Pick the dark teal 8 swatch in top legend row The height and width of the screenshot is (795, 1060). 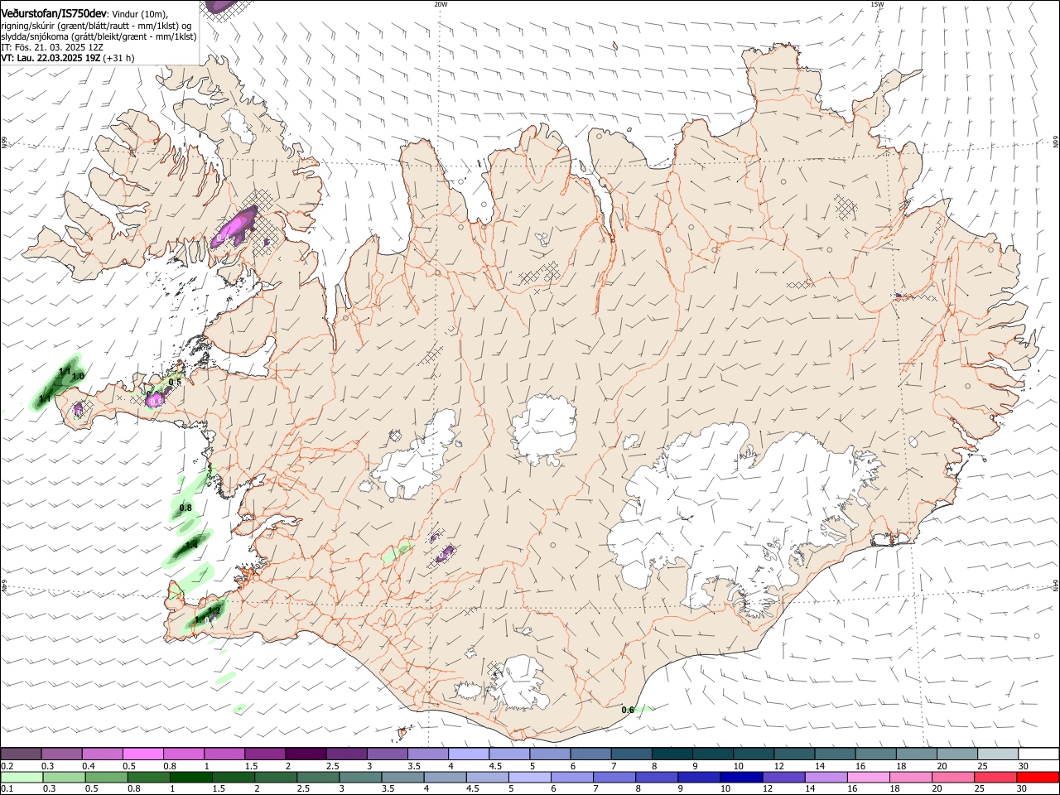(x=672, y=754)
